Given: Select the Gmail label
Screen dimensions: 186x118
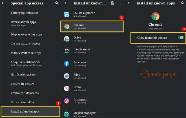Looking at the screenshot, I should 77,87.
